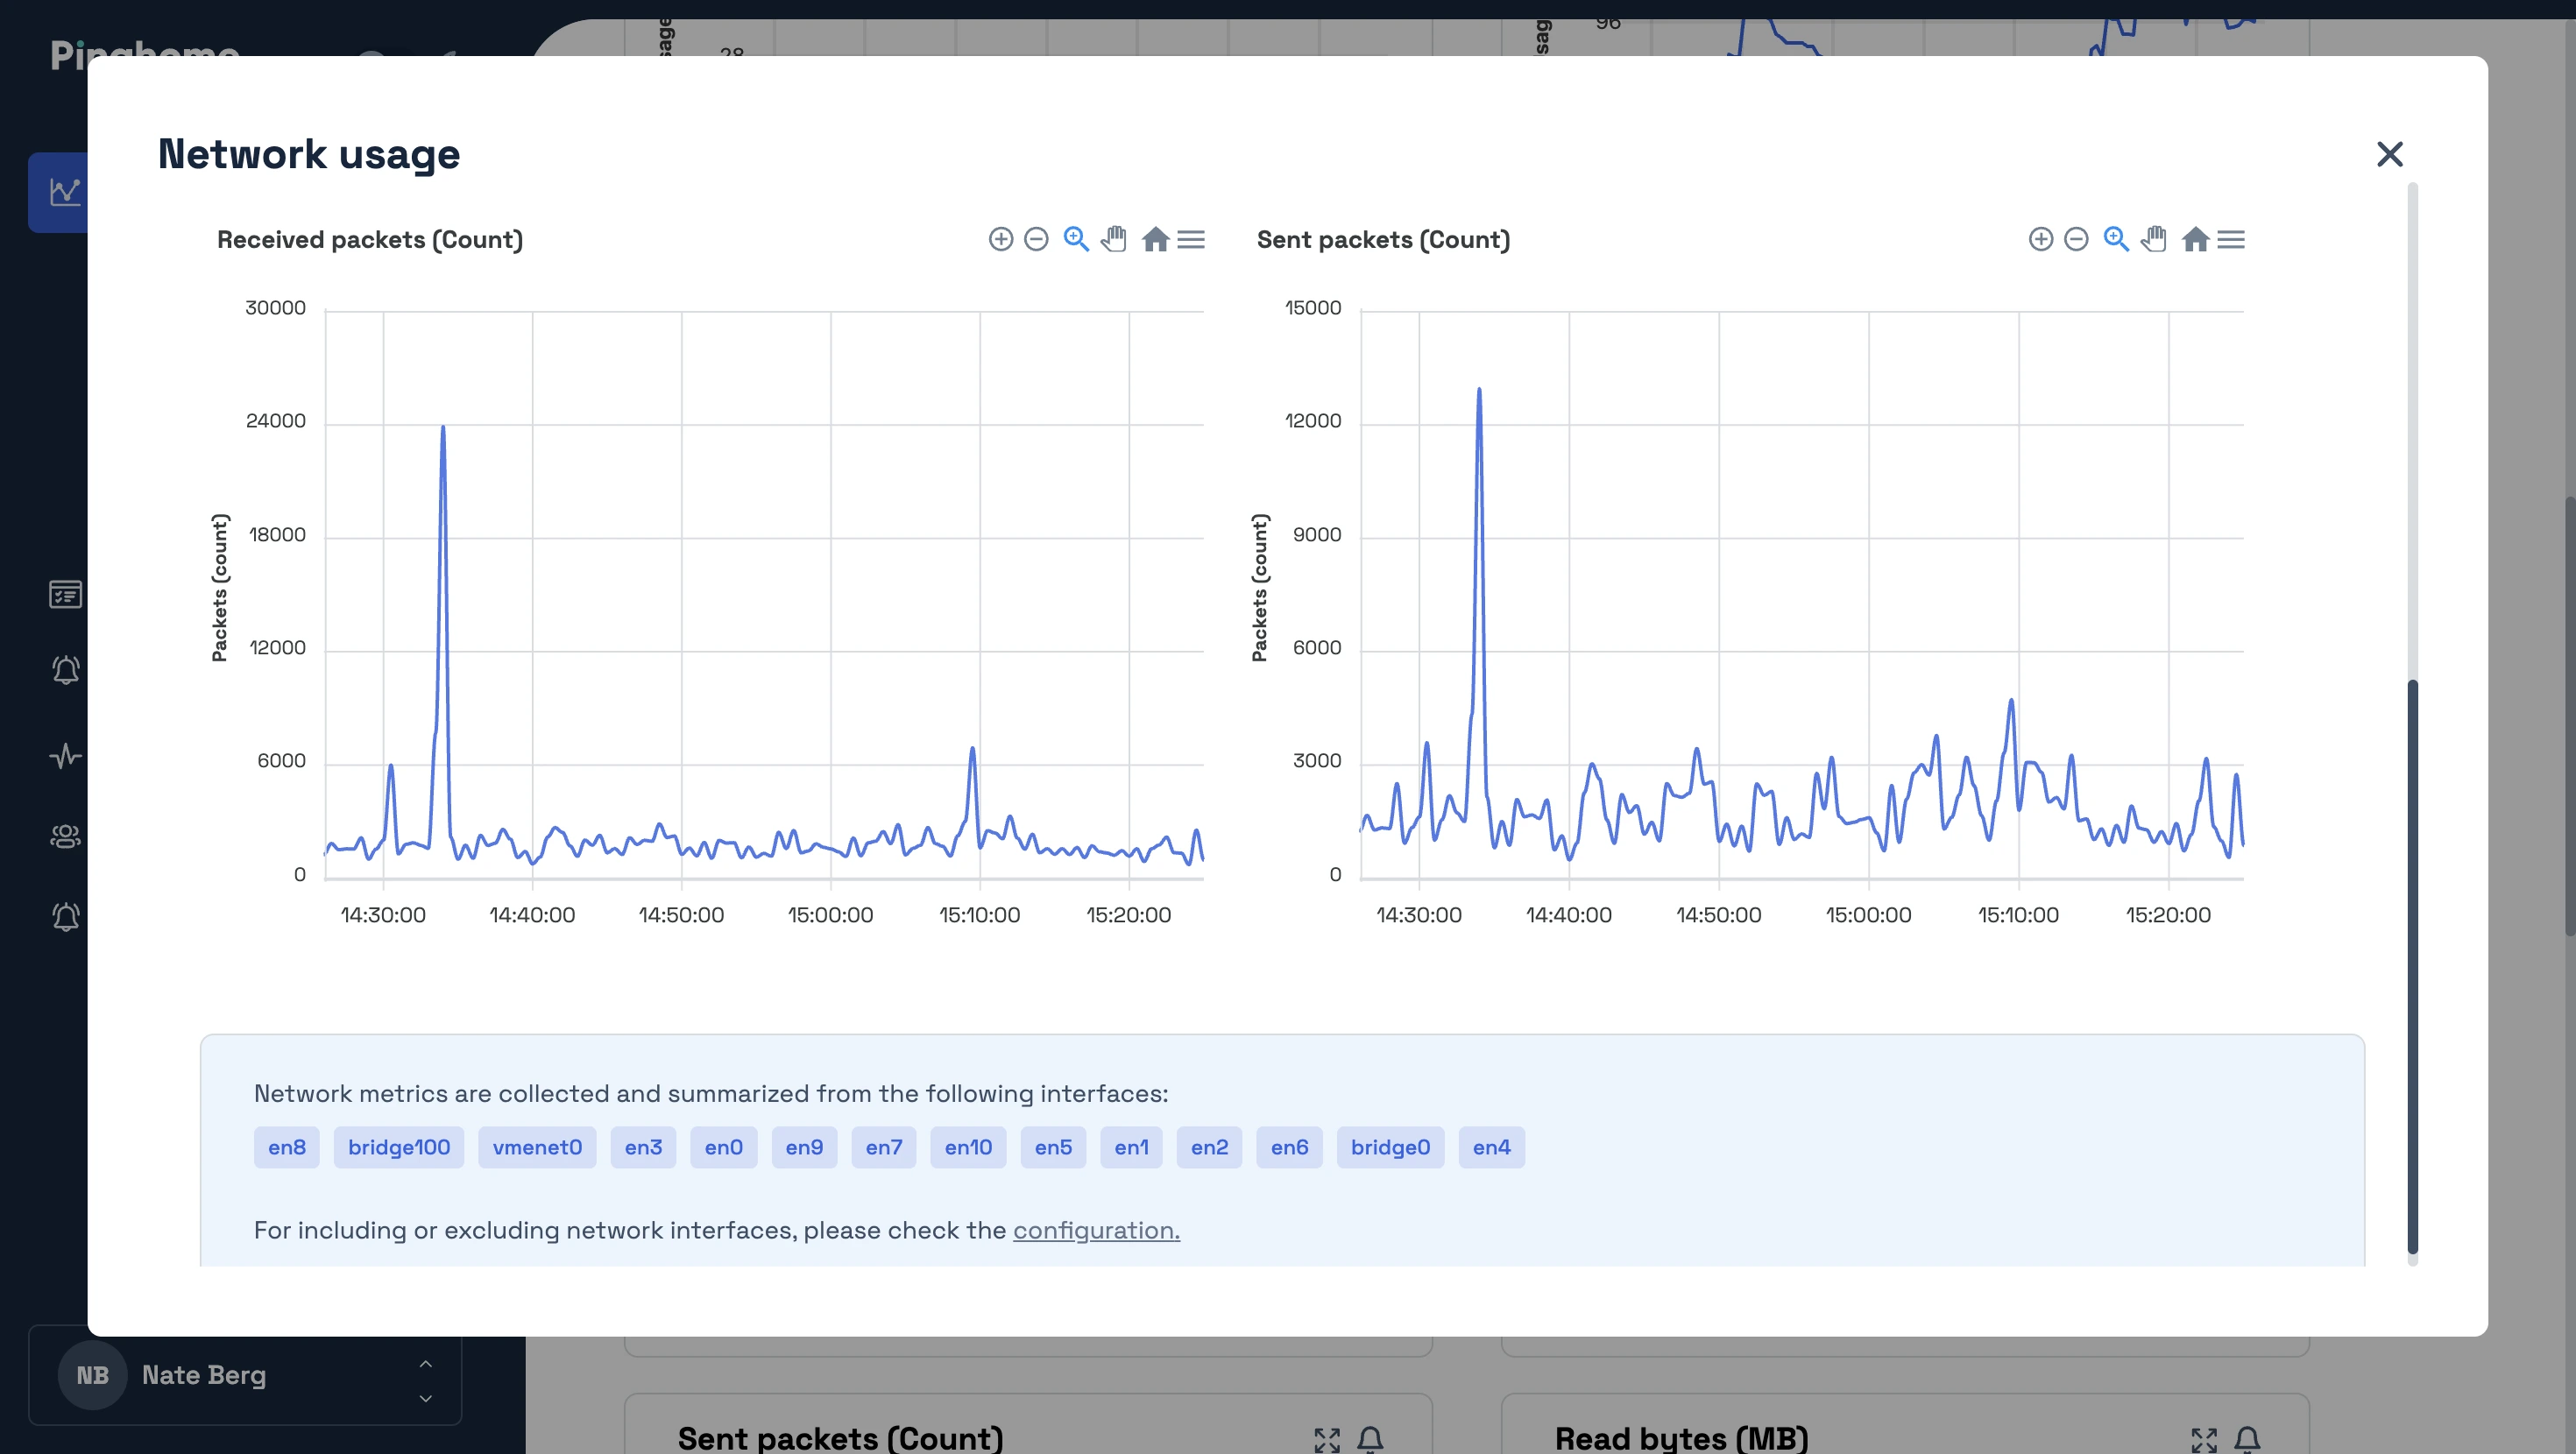
Task: Select selection zoom tool on Sent packets chart
Action: [2116, 239]
